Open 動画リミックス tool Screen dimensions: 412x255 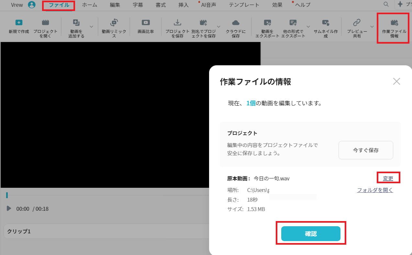coord(114,28)
